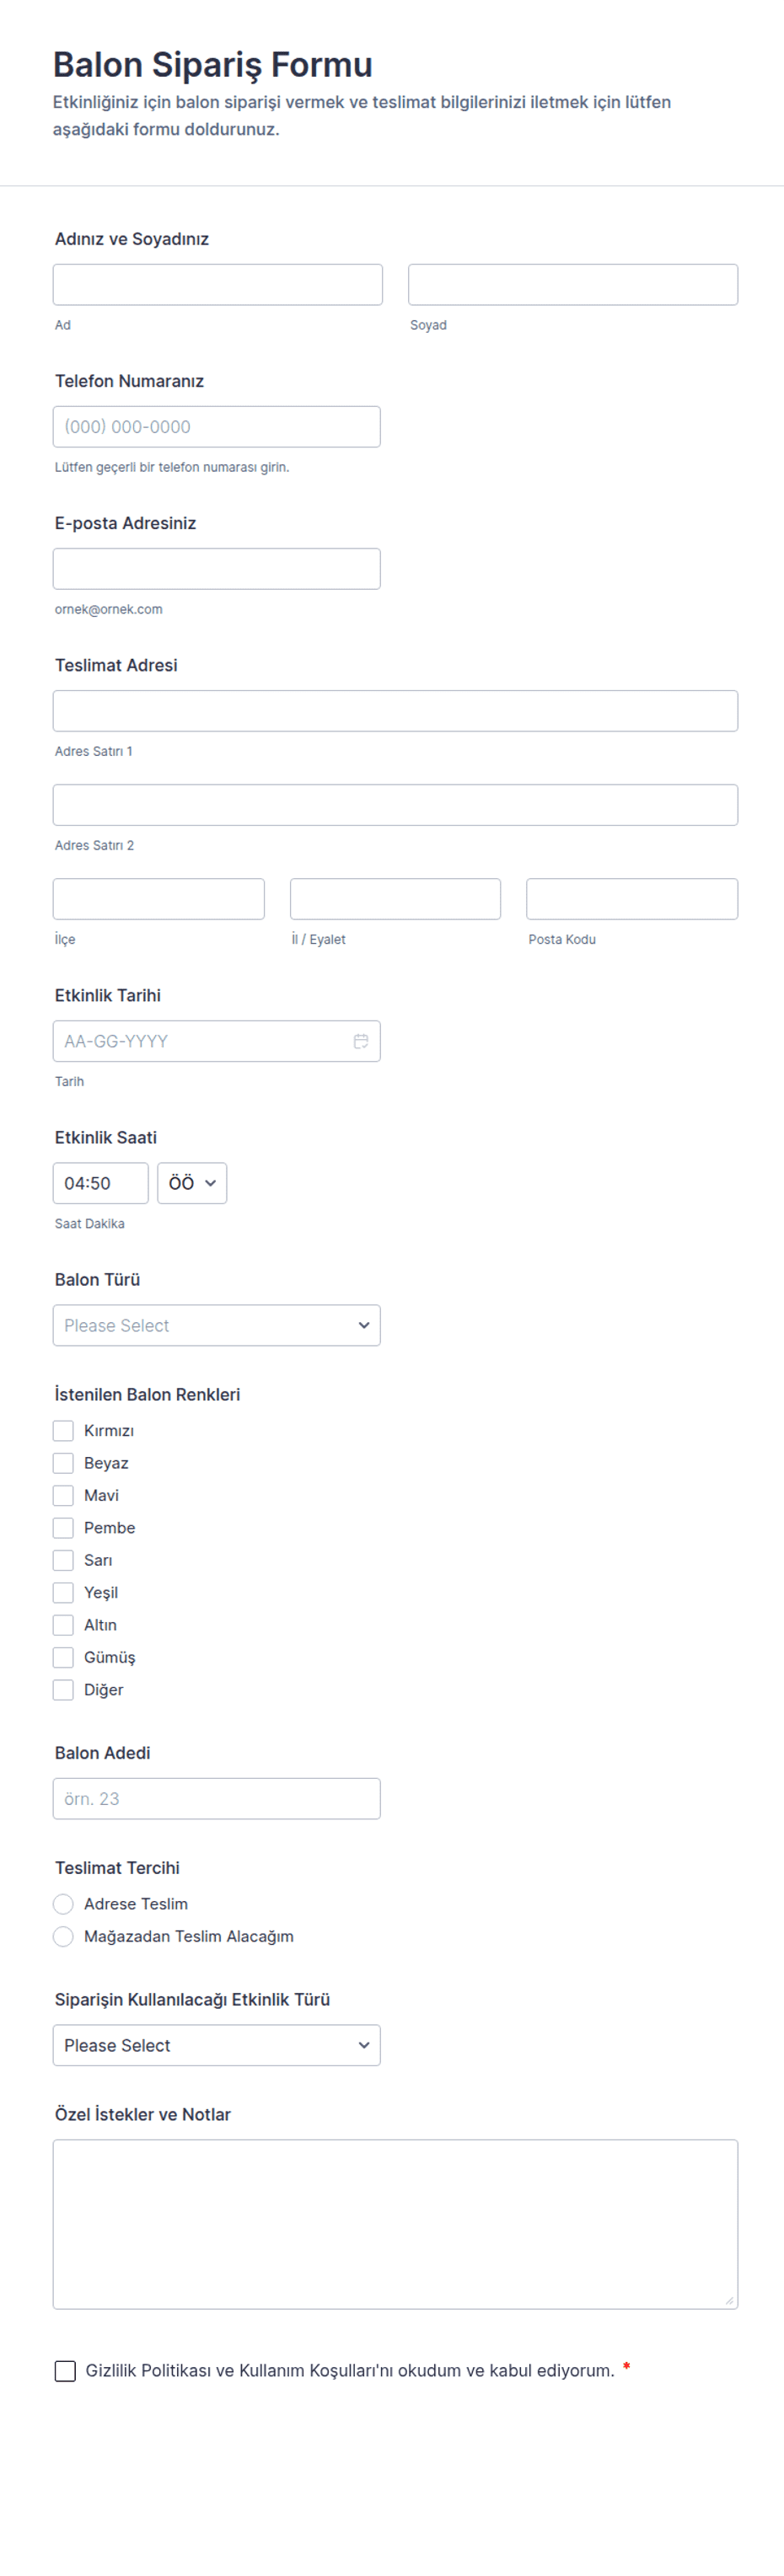Screen dimensions: 784x2576
Task: Select the Gümüş color checkbox
Action: click(x=63, y=1658)
